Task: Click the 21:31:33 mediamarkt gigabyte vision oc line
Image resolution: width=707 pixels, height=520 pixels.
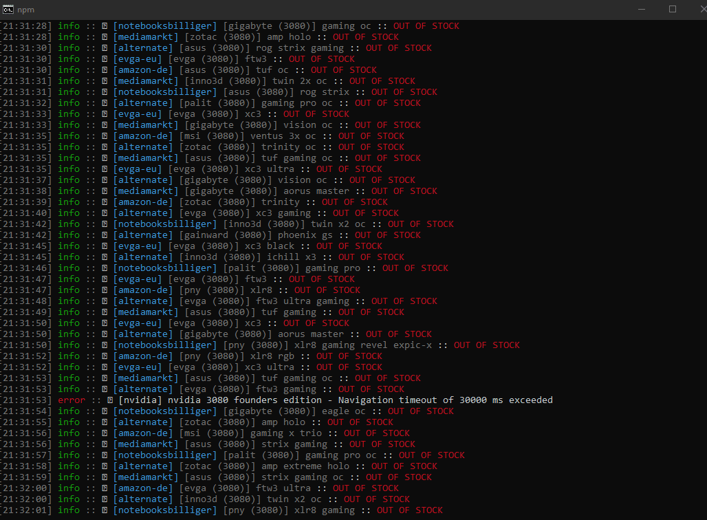Action: (210, 125)
